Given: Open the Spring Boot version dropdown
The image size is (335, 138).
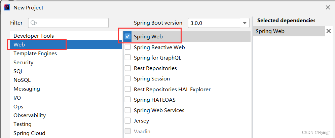Looking at the screenshot, I should click(219, 23).
